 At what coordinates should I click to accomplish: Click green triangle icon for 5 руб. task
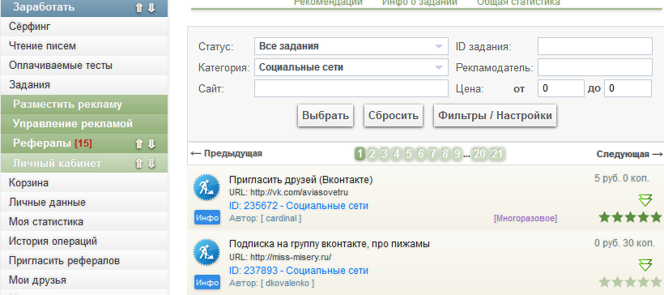645,199
